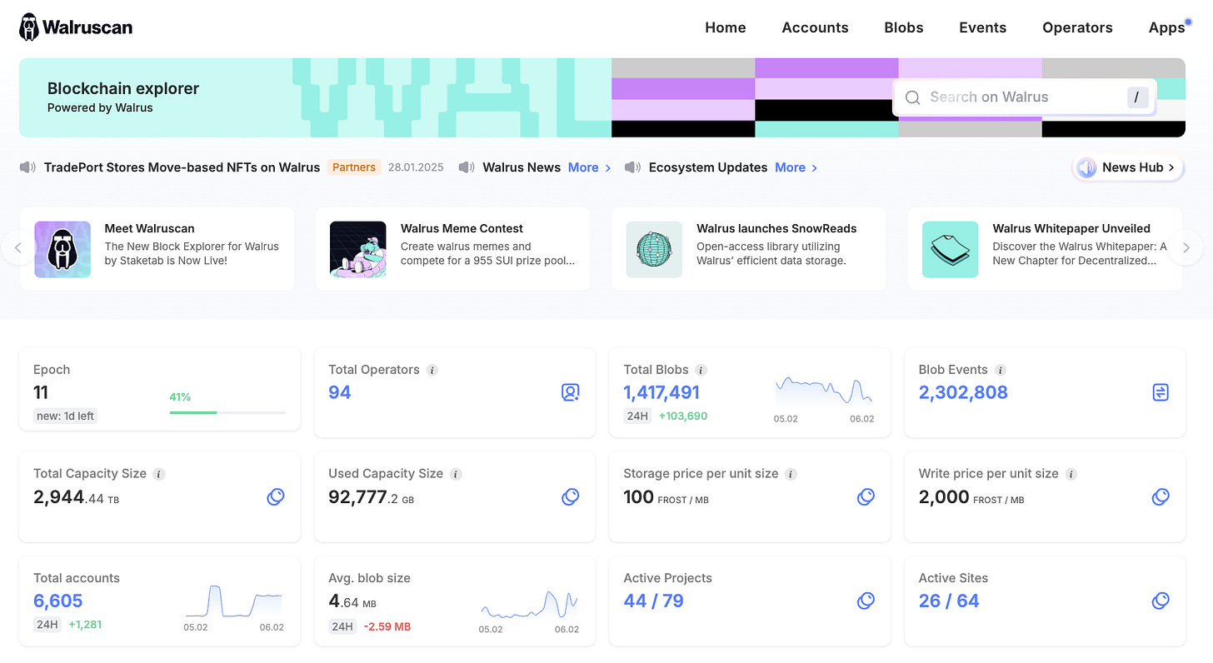
Task: Click the magnifier icon in search box
Action: pyautogui.click(x=913, y=97)
